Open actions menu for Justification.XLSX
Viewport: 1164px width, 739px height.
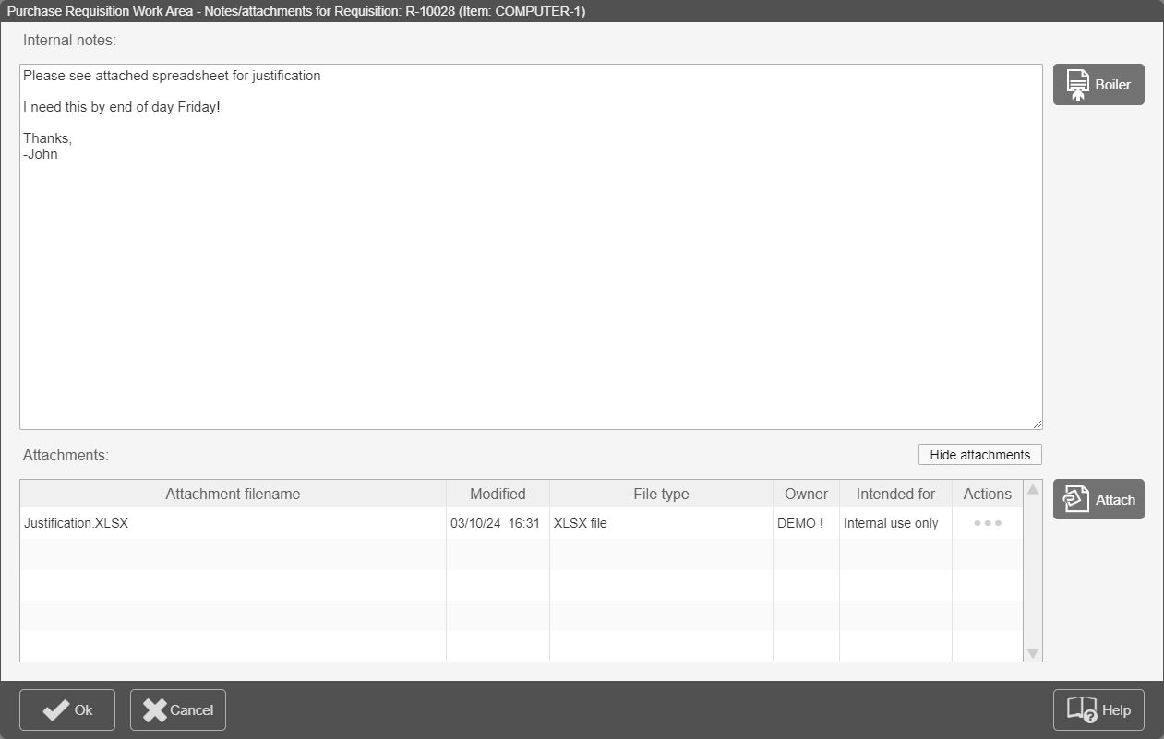coord(987,523)
